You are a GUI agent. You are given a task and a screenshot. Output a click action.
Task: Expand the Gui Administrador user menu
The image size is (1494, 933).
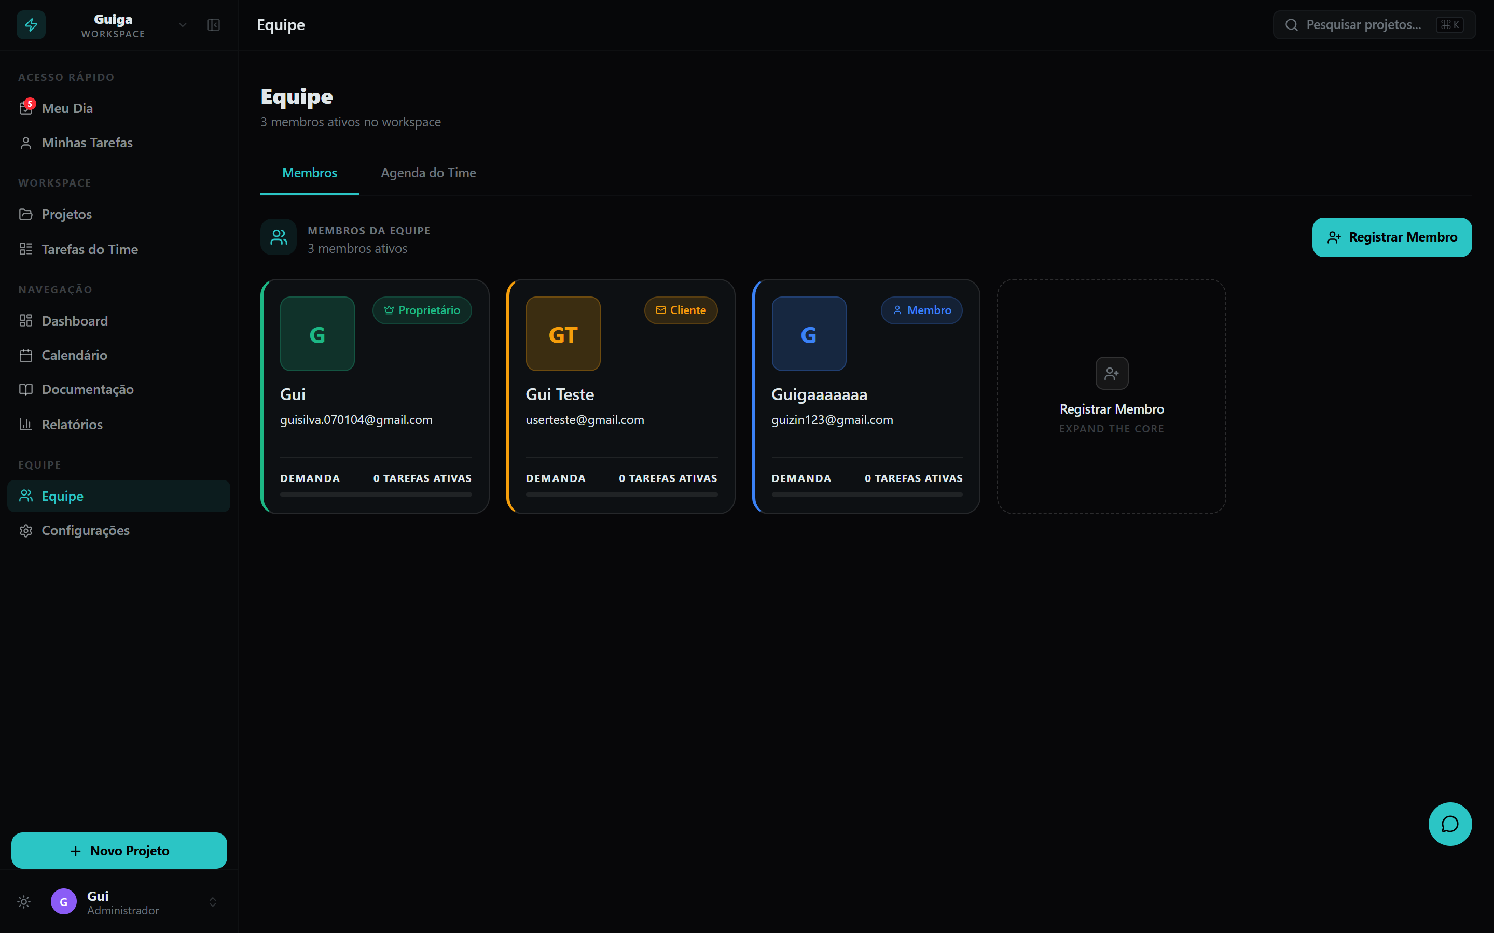click(212, 902)
